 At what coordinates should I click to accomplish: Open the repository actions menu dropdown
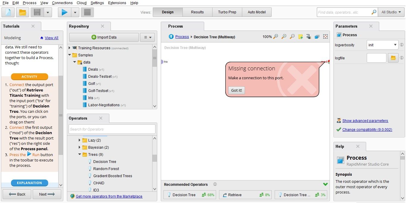147,37
